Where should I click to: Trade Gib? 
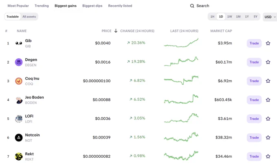tap(254, 43)
